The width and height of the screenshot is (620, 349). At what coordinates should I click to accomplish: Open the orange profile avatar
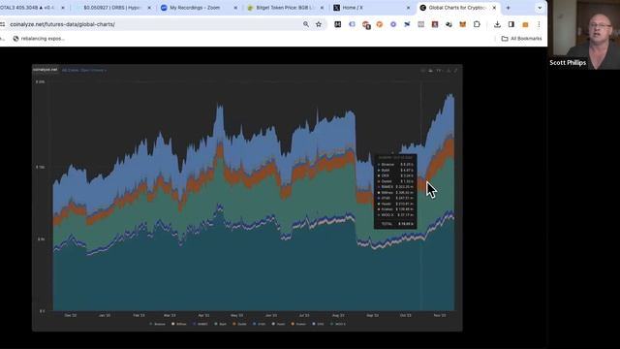tap(525, 24)
